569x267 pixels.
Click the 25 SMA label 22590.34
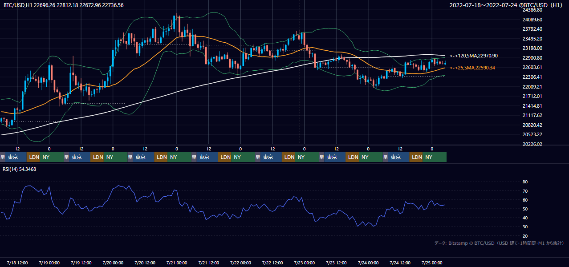[x=473, y=68]
